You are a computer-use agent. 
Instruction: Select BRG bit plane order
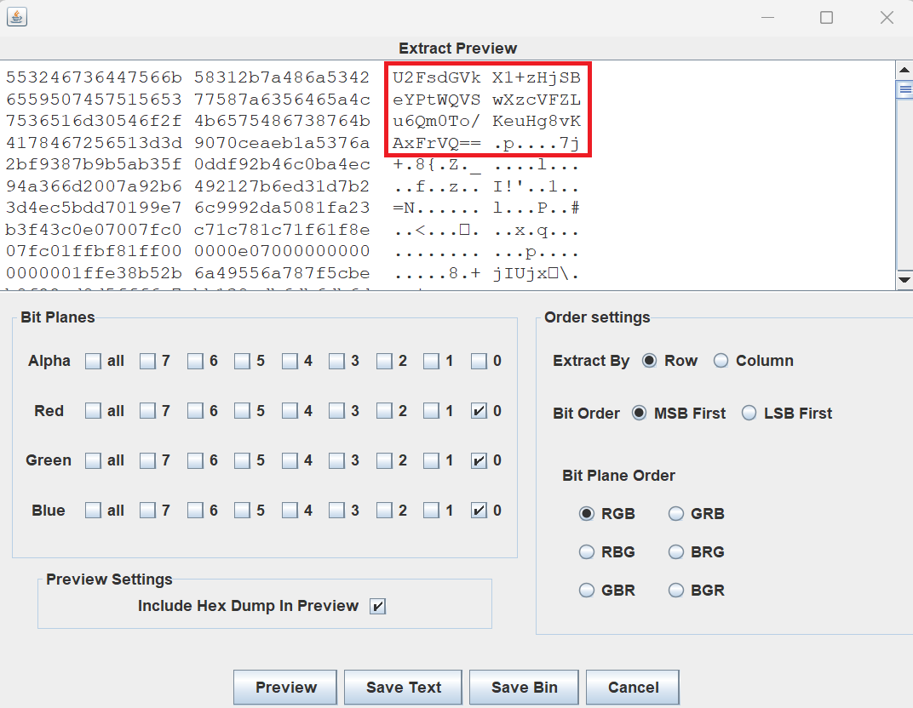coord(675,551)
